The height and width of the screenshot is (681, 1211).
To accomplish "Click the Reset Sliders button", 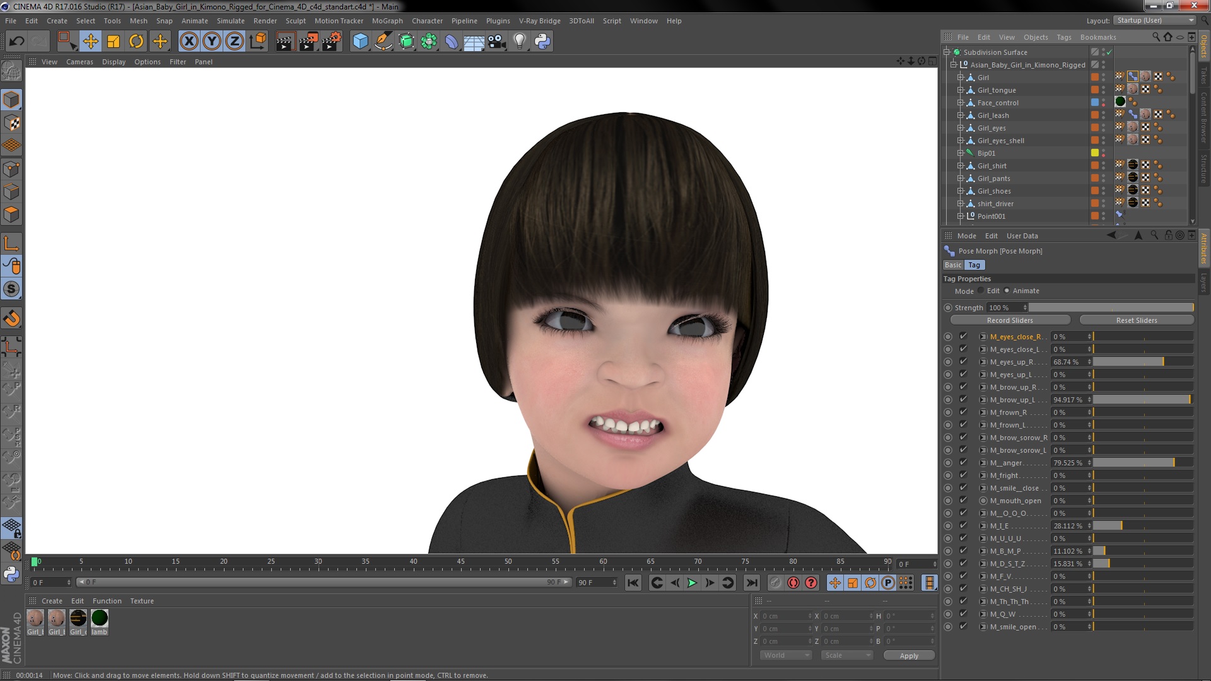I will (1137, 320).
